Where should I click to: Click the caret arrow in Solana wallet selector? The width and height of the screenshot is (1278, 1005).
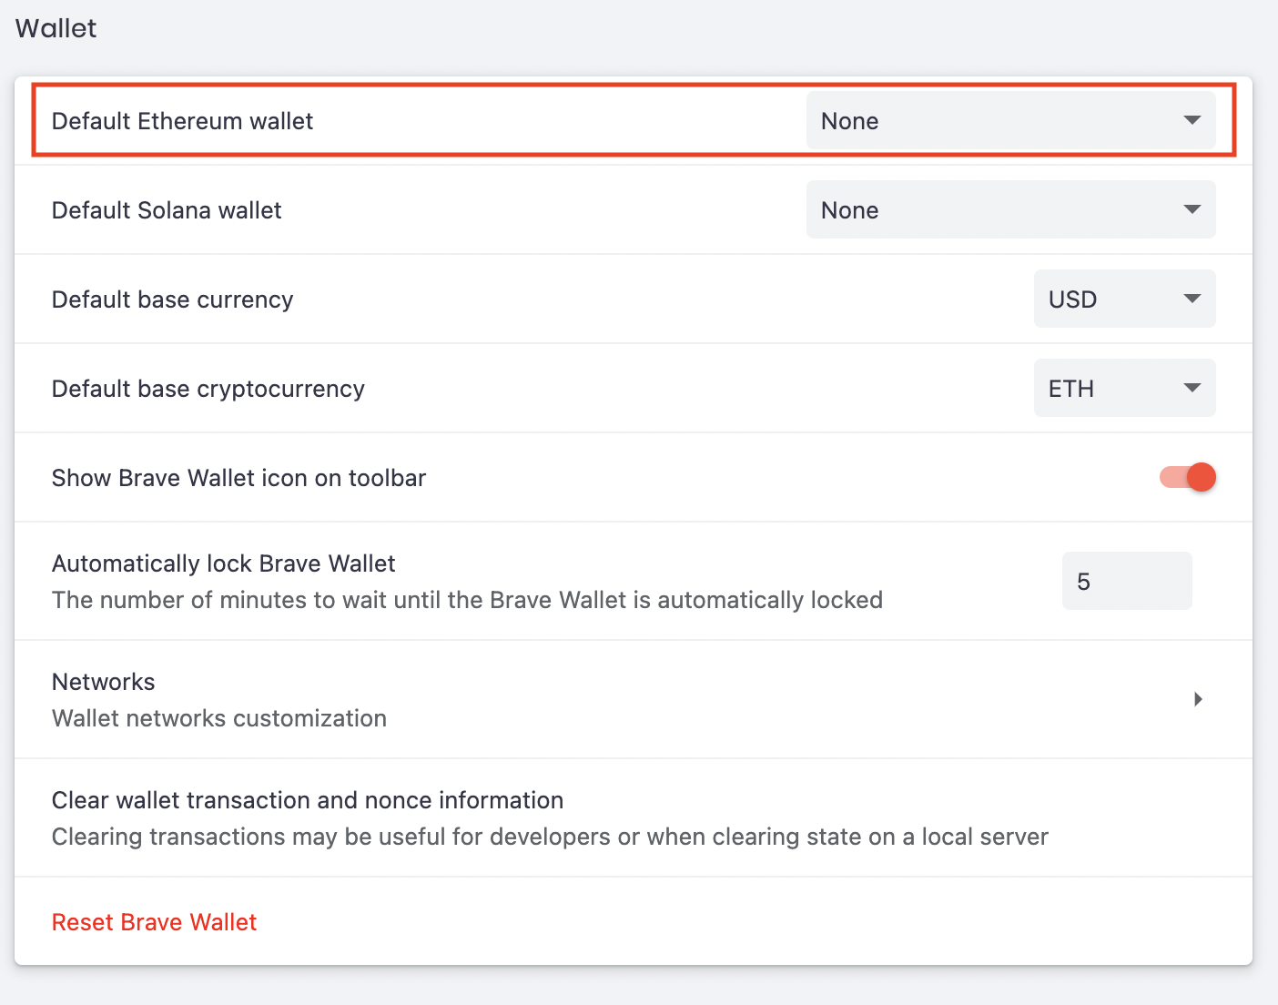pos(1192,210)
